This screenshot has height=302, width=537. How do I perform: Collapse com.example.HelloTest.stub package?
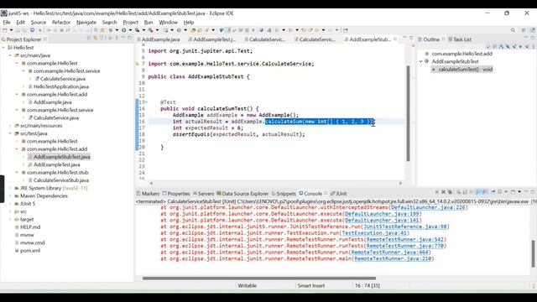click(x=17, y=173)
